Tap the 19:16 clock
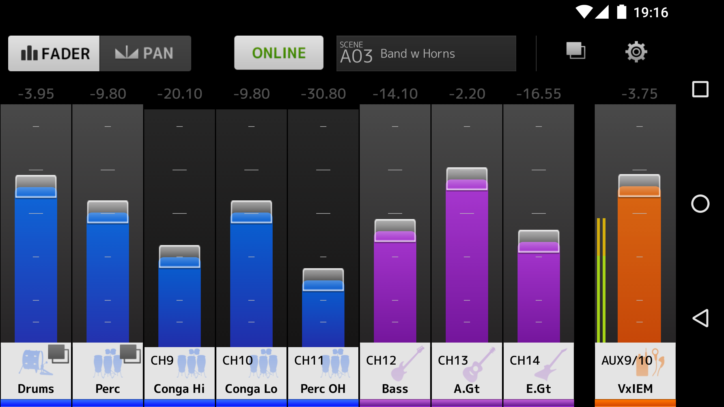Image resolution: width=724 pixels, height=407 pixels. pyautogui.click(x=651, y=12)
